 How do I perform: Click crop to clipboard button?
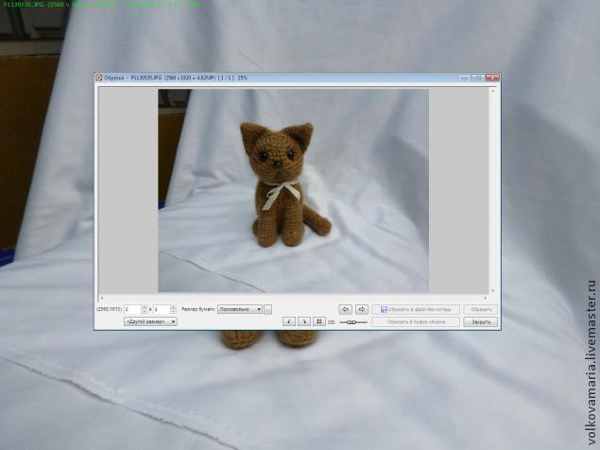[416, 321]
